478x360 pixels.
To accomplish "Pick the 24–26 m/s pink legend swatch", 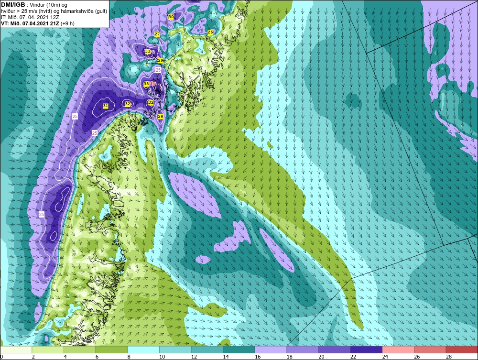I will [x=398, y=349].
